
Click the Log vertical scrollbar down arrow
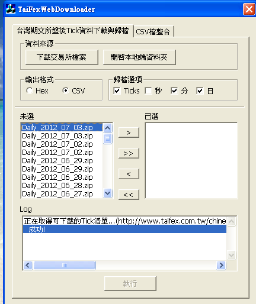coord(231,256)
